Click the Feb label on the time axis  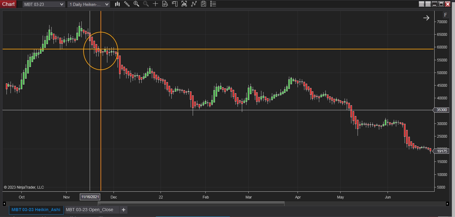[206, 197]
